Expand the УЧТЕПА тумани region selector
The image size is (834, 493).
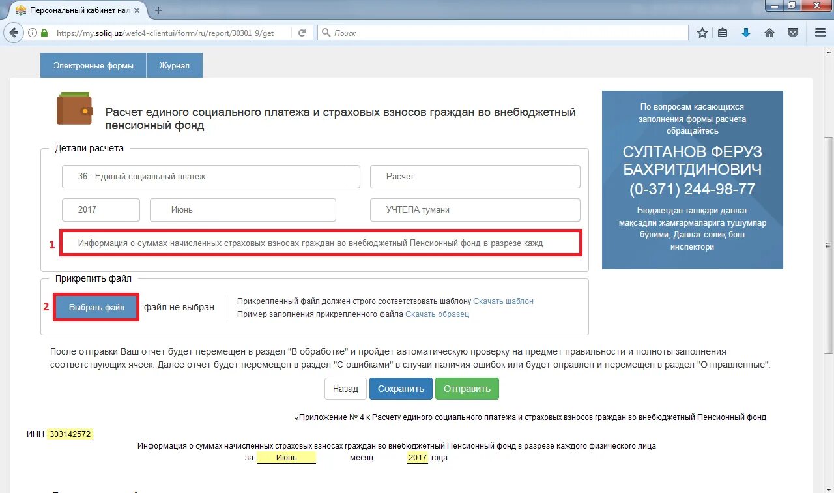coord(475,209)
